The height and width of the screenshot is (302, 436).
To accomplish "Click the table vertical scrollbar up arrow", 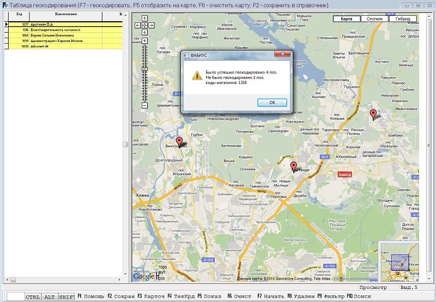I will 125,15.
